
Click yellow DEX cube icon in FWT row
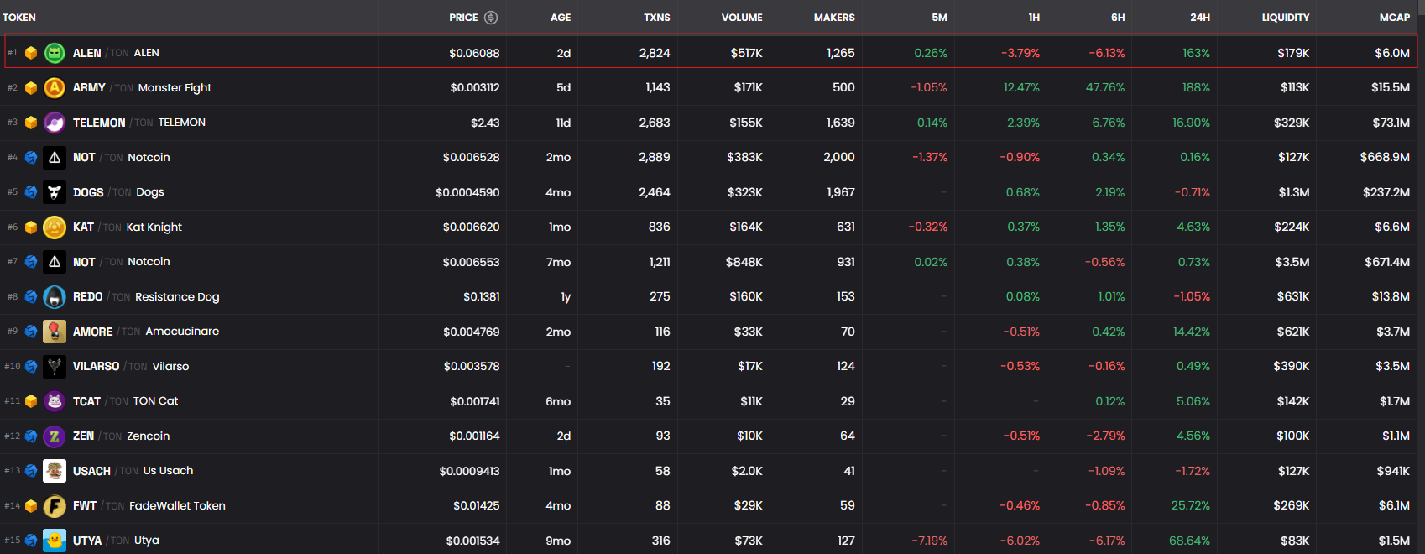click(31, 505)
